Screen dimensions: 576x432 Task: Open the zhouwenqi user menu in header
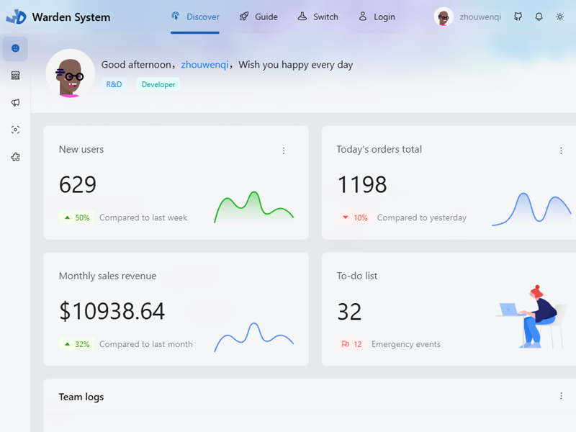(x=468, y=17)
